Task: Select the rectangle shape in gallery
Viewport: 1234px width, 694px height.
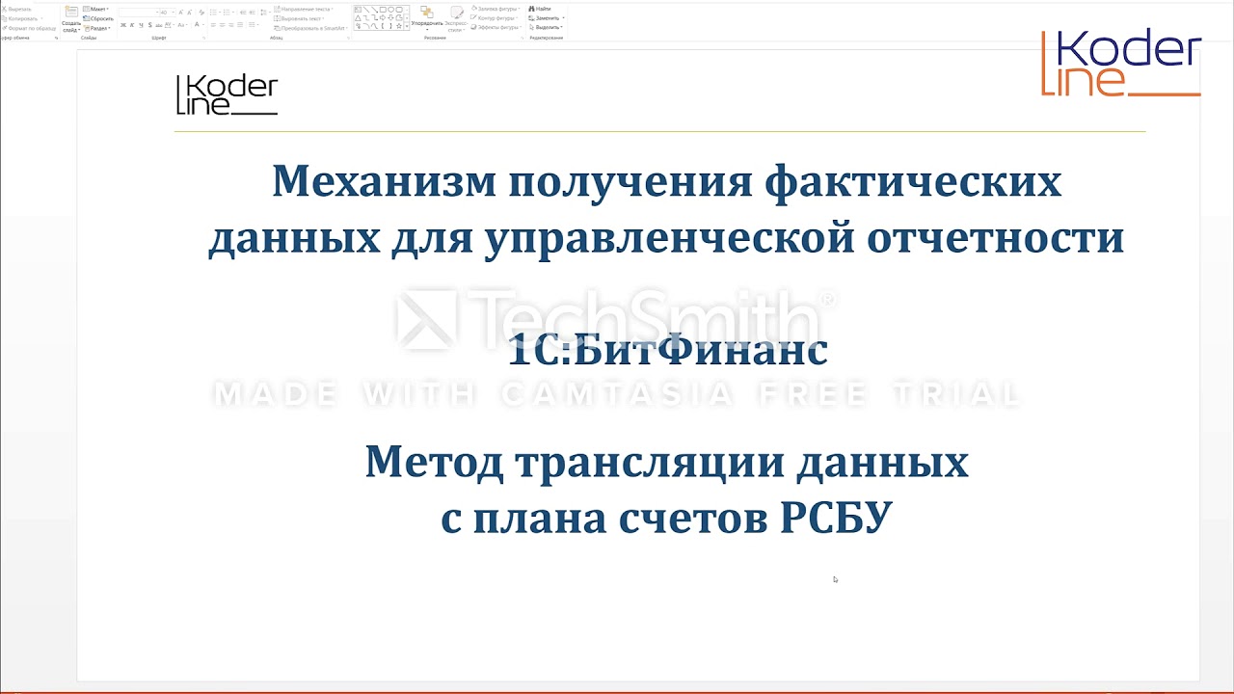Action: pyautogui.click(x=383, y=10)
